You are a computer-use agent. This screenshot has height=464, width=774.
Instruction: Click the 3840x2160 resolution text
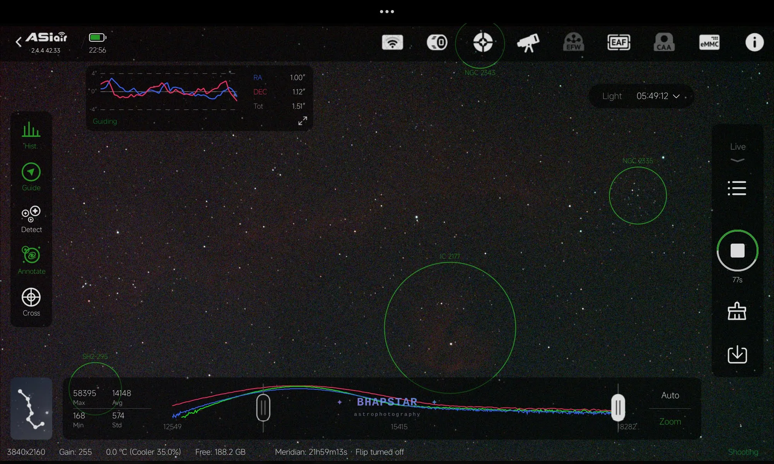[26, 452]
